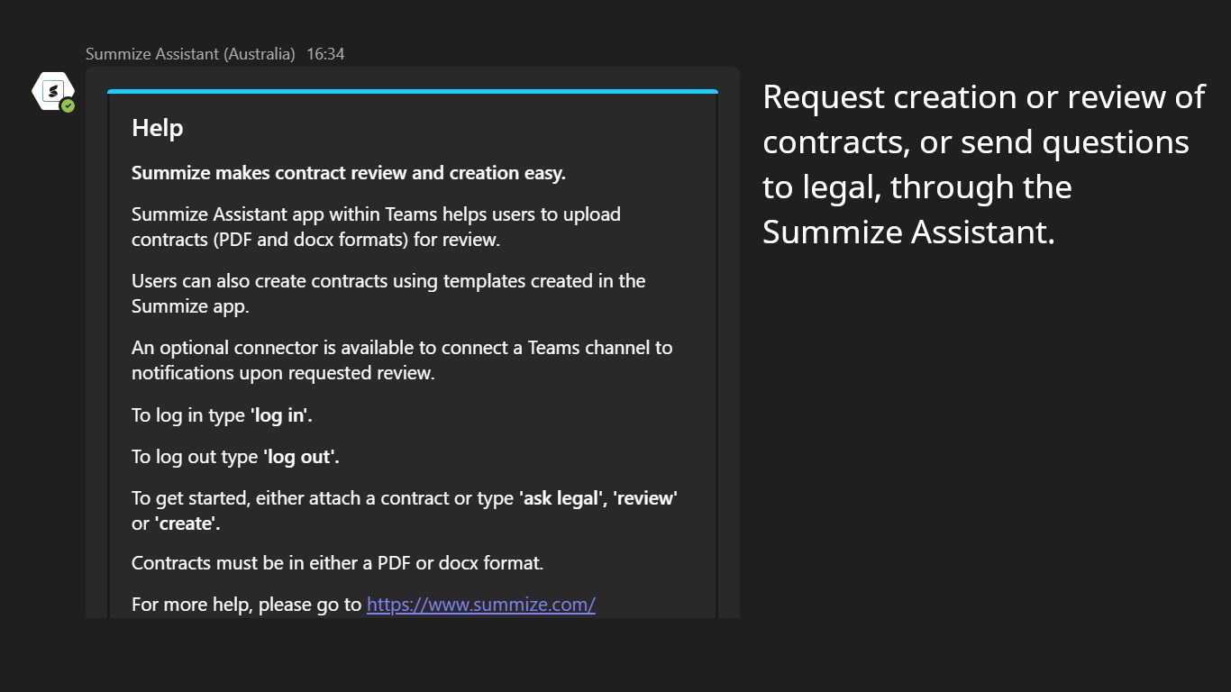Screen dimensions: 1231x692
Task: Open the https://www.summize.com/ link
Action: click(x=480, y=605)
